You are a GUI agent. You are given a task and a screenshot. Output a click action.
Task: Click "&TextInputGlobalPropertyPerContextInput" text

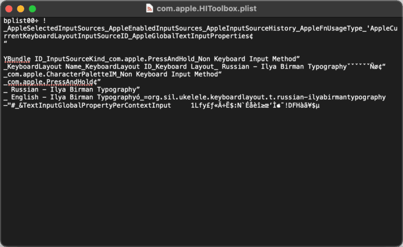(x=95, y=105)
